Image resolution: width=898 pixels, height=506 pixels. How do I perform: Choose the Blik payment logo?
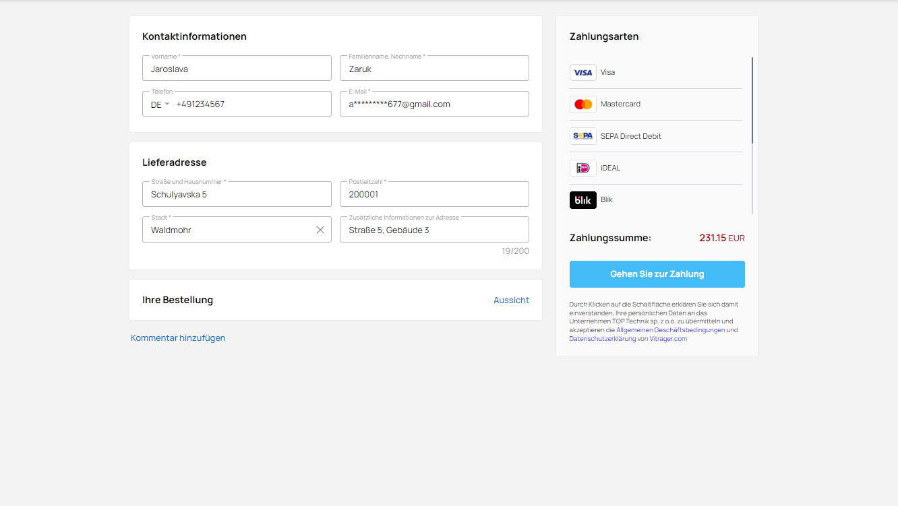pos(582,200)
